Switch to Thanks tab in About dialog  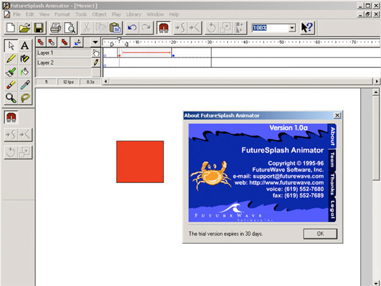tap(332, 184)
